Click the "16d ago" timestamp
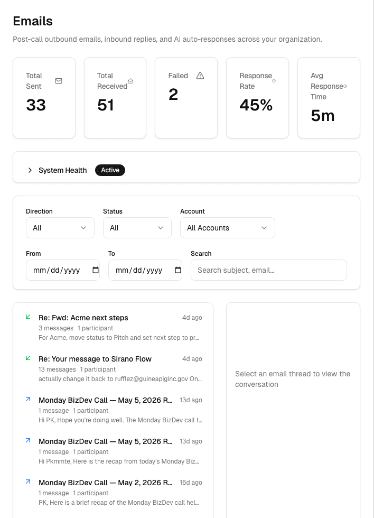 [191, 482]
